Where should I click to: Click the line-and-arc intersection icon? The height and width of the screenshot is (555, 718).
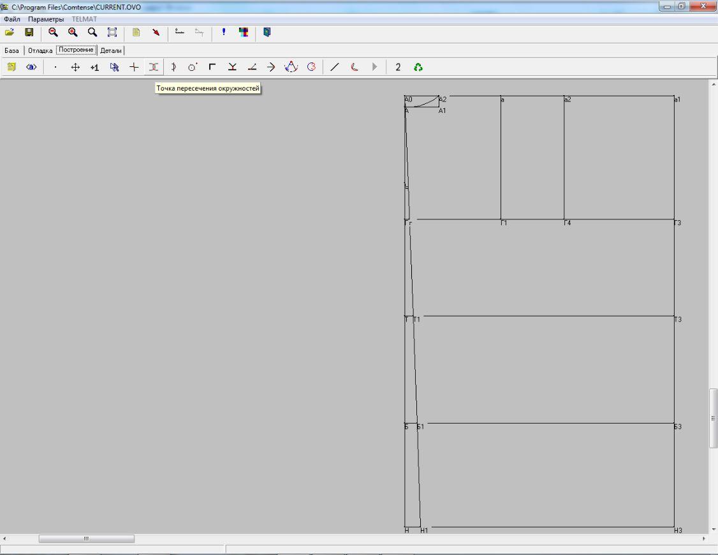(x=173, y=68)
